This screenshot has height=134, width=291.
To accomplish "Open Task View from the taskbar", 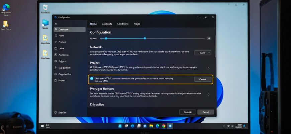I will [x=126, y=126].
